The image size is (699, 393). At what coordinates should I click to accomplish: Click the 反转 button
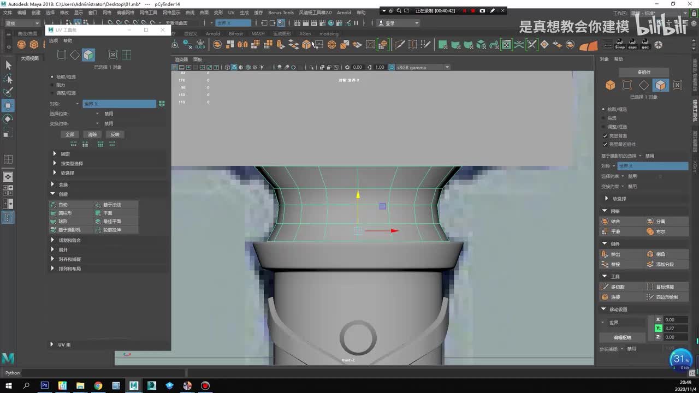point(115,134)
